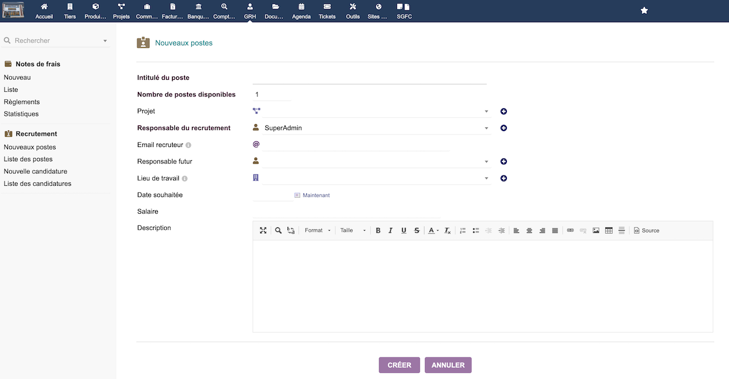
Task: Open the Produits menu
Action: (x=96, y=11)
